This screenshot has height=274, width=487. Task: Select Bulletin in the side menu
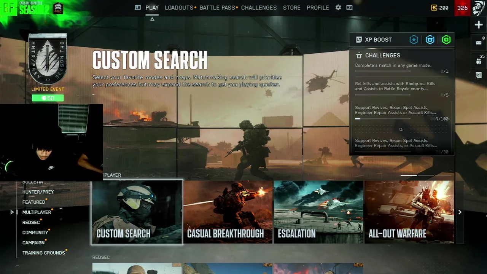coord(33,183)
